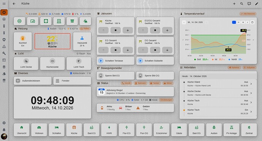Lower the EG/DG Gesamt blinds
This screenshot has height=141, width=262.
[167, 30]
